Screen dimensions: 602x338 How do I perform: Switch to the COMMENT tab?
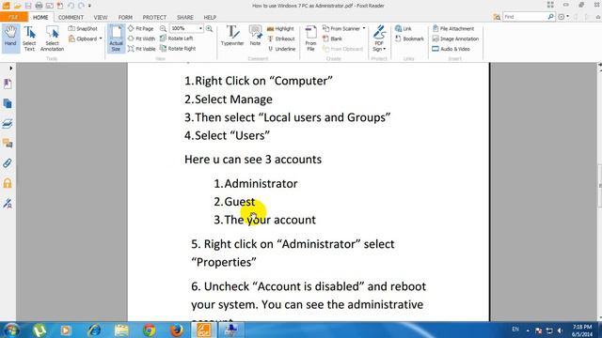tap(71, 17)
